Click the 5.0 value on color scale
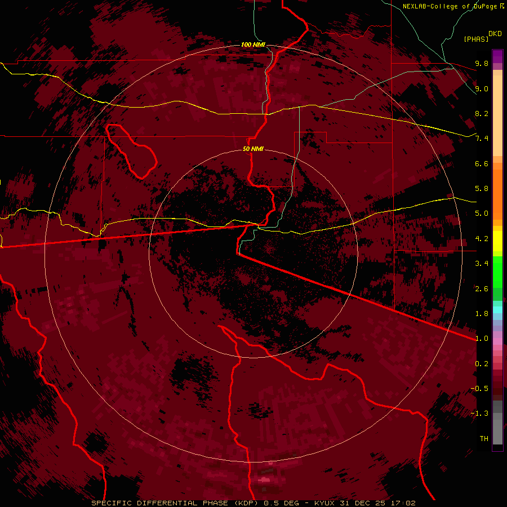Screen dimensions: 507x507 [x=482, y=214]
